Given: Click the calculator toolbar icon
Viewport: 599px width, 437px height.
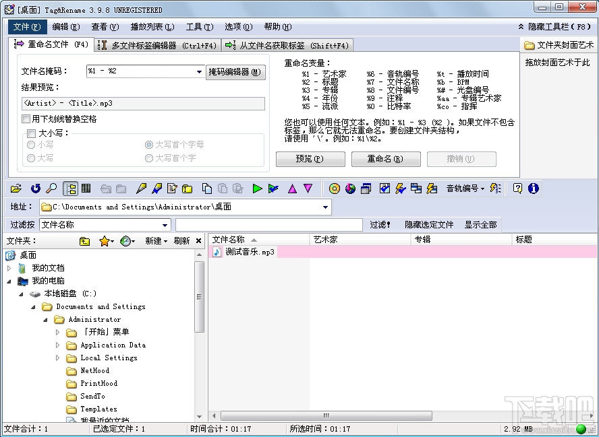Looking at the screenshot, I should (x=366, y=188).
